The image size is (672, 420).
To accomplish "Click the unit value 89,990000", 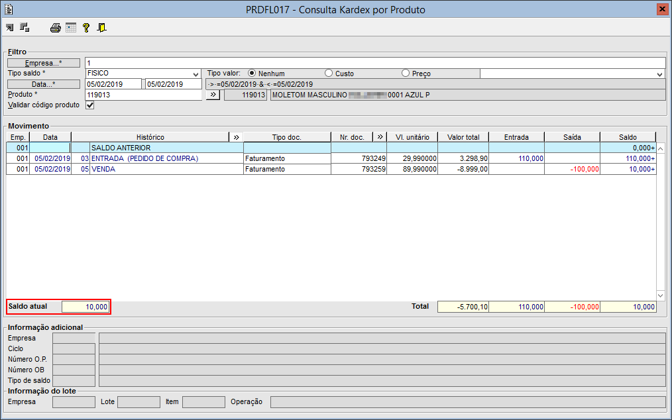I will coord(412,170).
